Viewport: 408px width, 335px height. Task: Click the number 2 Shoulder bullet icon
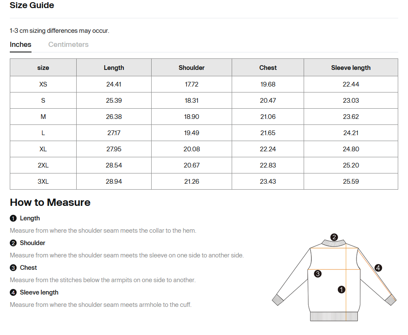(x=13, y=243)
